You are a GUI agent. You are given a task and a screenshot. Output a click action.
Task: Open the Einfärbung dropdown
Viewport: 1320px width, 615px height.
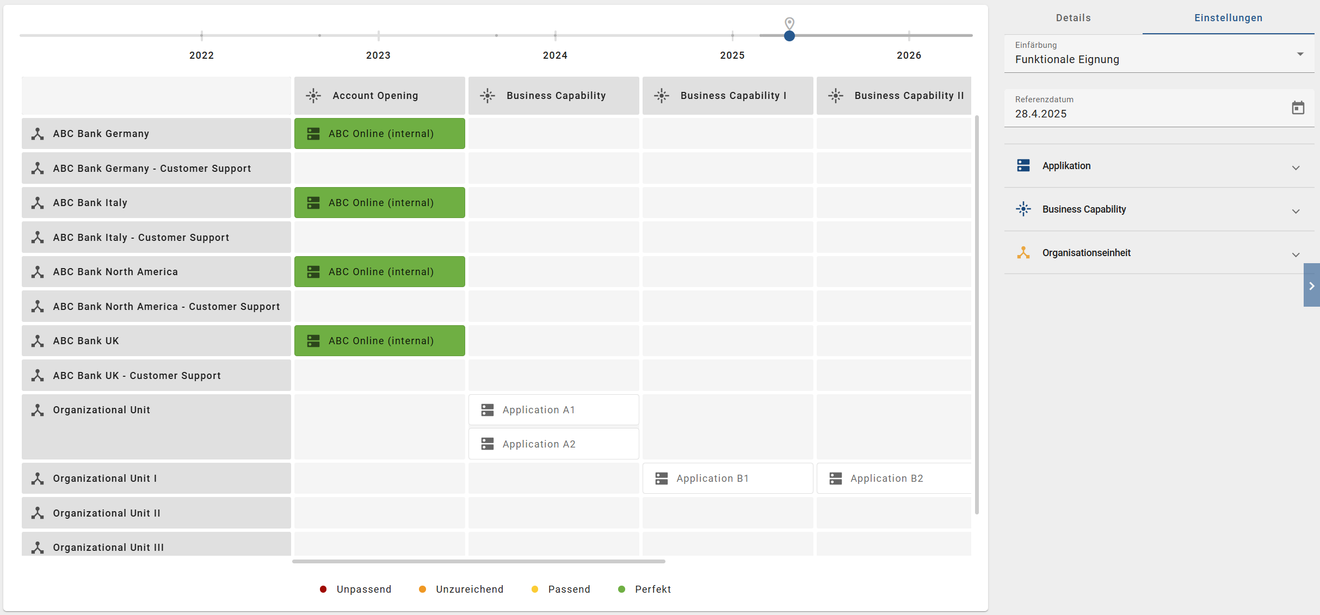1300,54
